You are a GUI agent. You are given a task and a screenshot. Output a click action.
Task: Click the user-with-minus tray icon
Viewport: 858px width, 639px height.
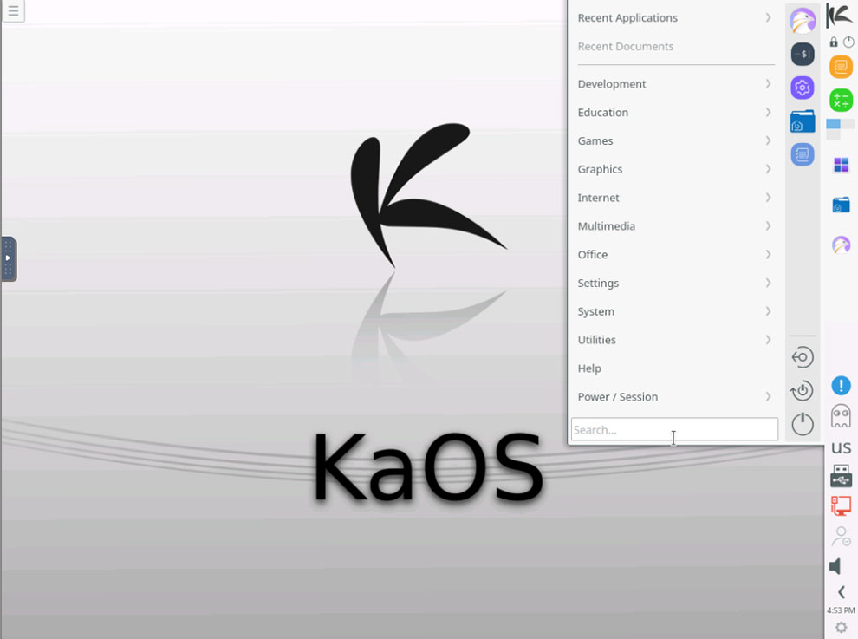coord(841,537)
